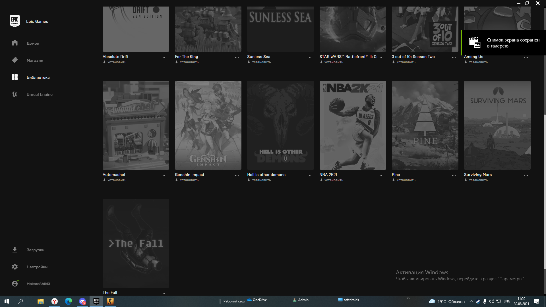Click the library vertical scrollbar
The image size is (546, 307).
tap(545, 192)
